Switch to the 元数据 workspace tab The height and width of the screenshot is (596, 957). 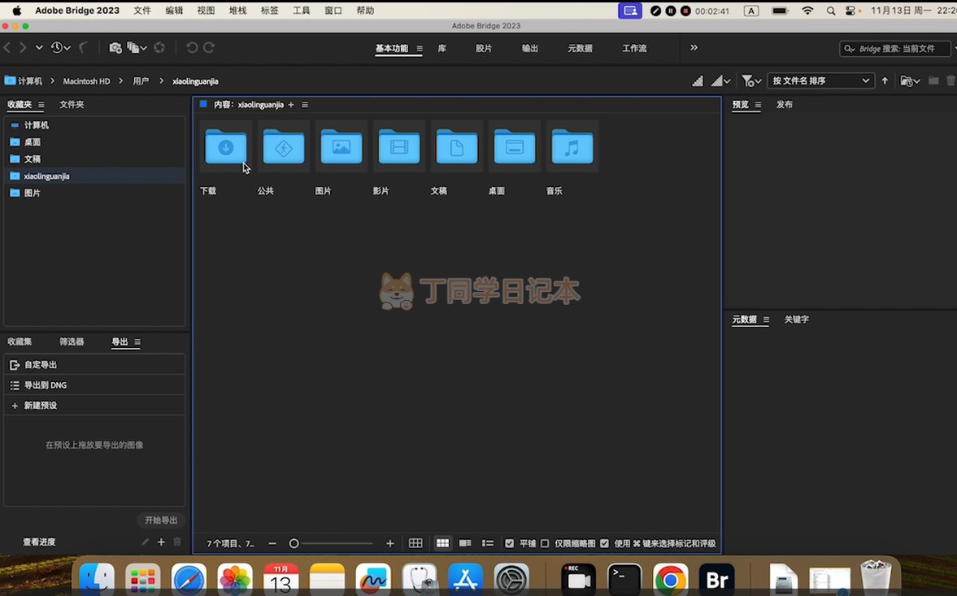[580, 48]
